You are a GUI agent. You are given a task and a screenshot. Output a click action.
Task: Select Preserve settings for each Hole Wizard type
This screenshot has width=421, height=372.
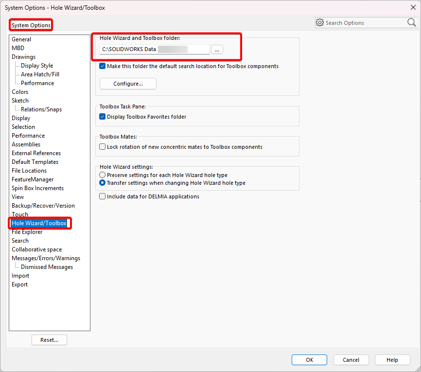coord(102,175)
